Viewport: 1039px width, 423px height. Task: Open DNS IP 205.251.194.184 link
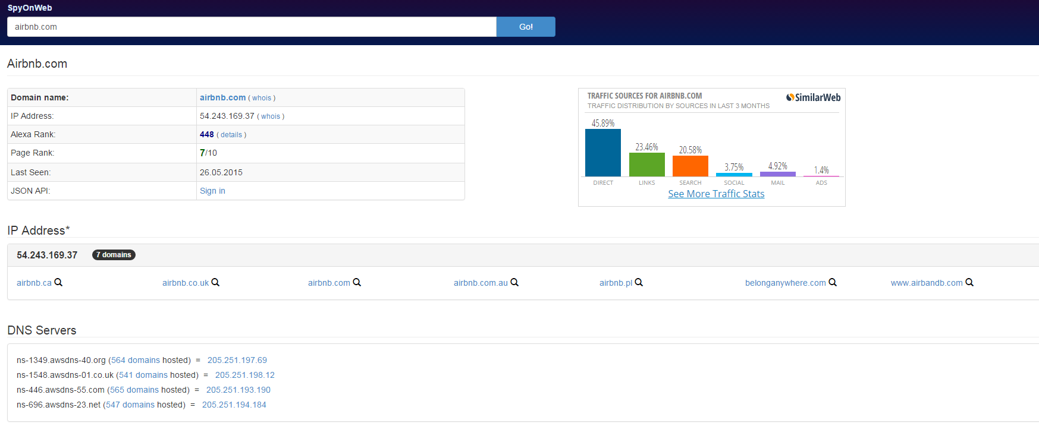tap(234, 405)
